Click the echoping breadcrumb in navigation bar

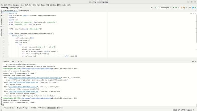(5, 8)
